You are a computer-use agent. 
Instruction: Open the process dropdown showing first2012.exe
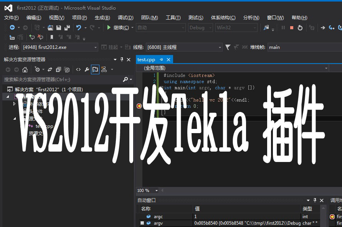tap(60, 47)
